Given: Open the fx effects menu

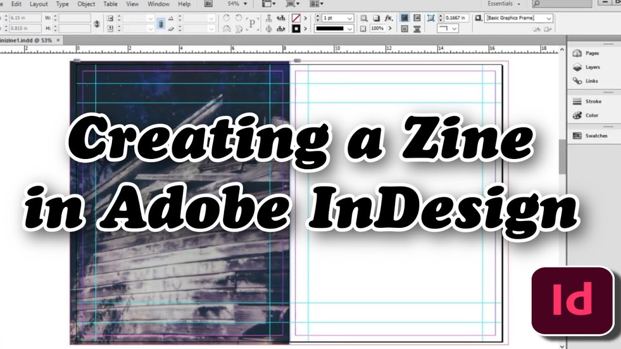Looking at the screenshot, I should (389, 18).
